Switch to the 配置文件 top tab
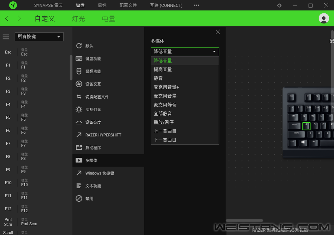Screen dimensions: 334x235 [128, 5]
